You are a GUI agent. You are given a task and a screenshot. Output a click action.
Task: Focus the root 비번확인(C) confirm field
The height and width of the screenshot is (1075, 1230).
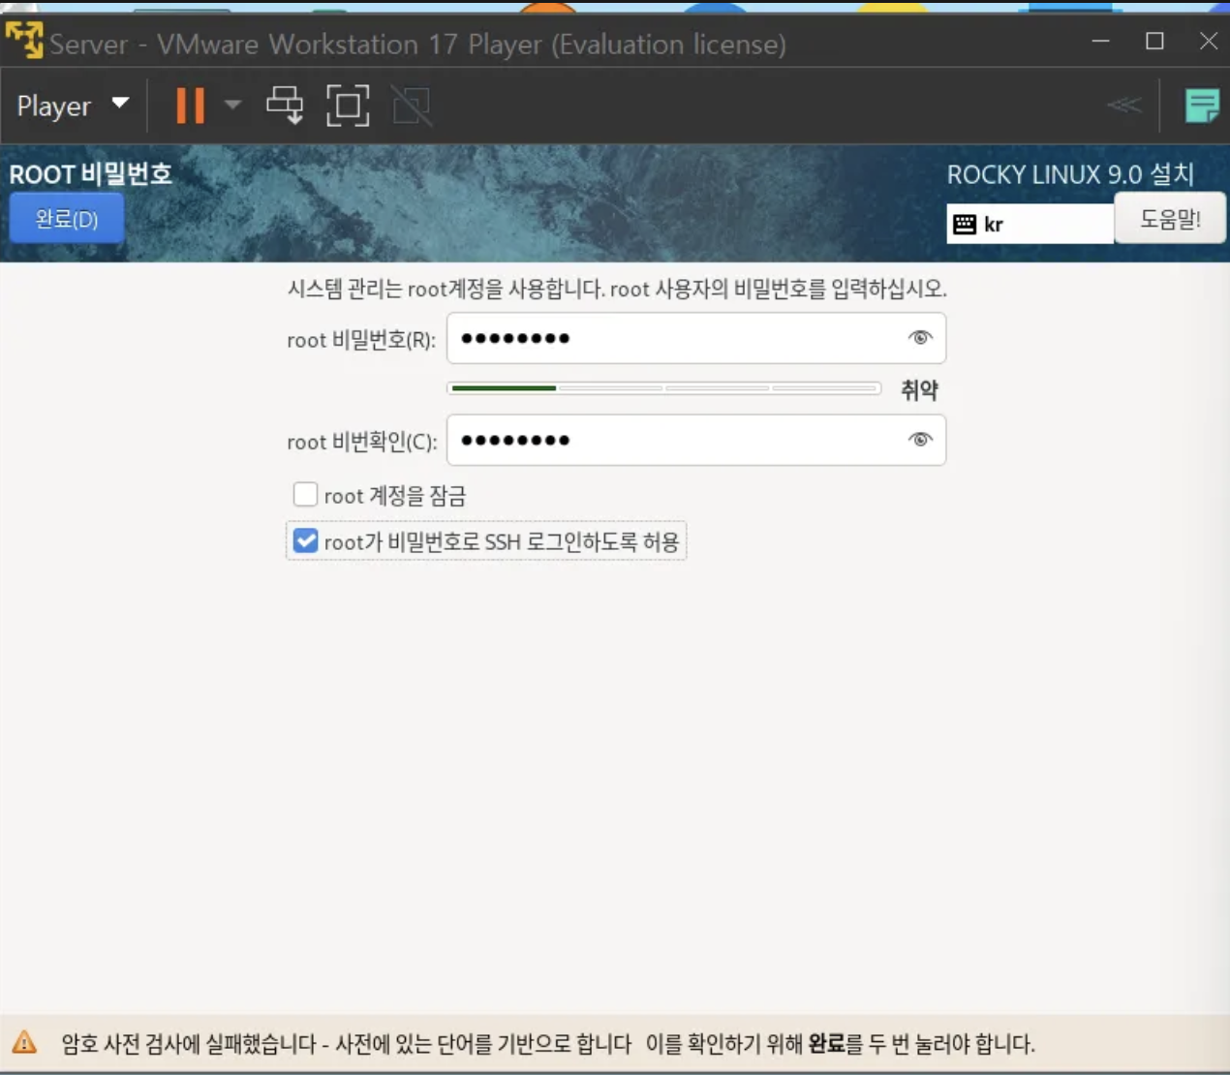[x=695, y=440]
